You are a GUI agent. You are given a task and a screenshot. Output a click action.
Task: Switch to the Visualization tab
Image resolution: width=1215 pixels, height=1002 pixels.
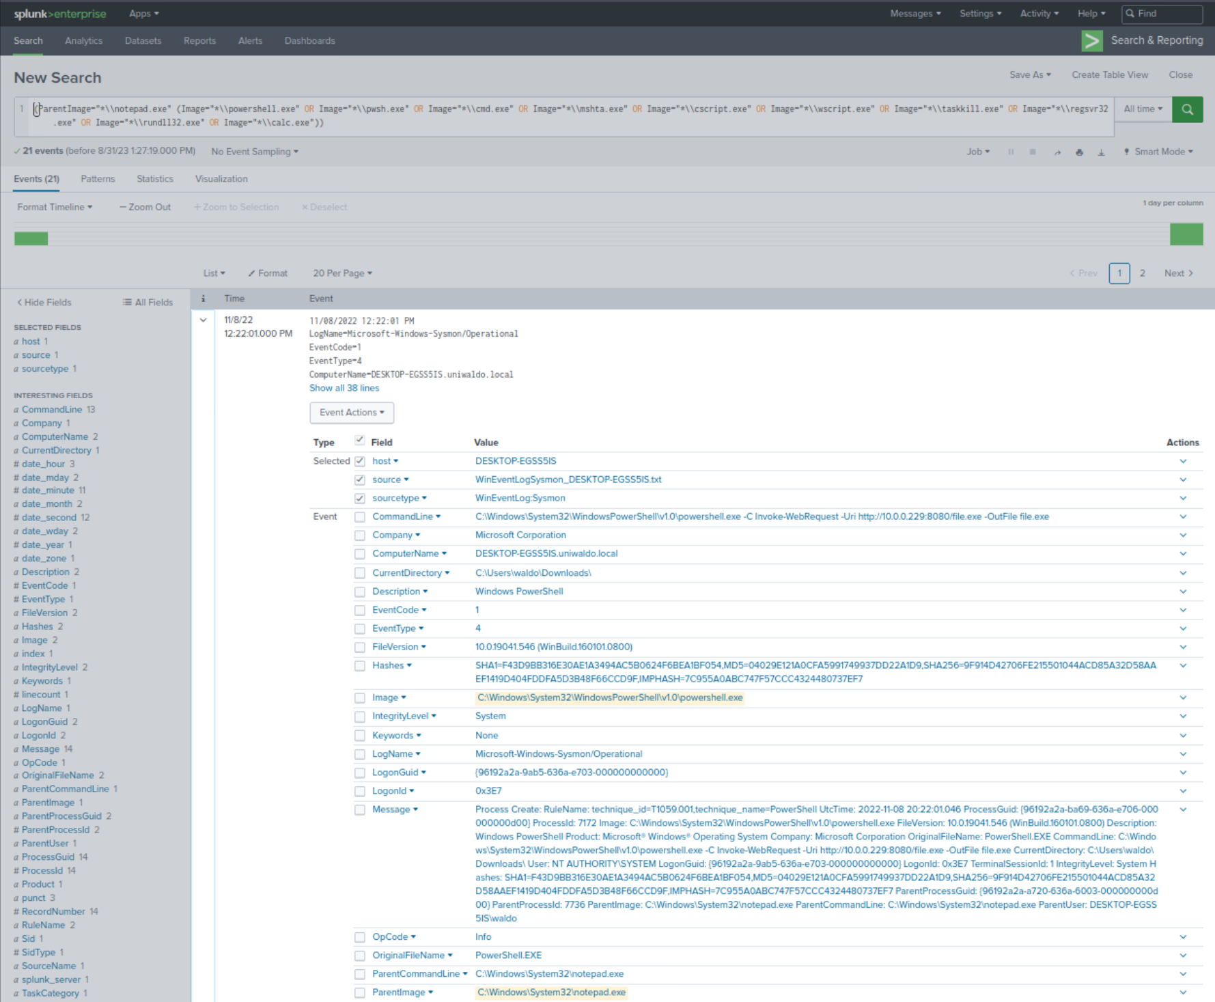pyautogui.click(x=221, y=179)
